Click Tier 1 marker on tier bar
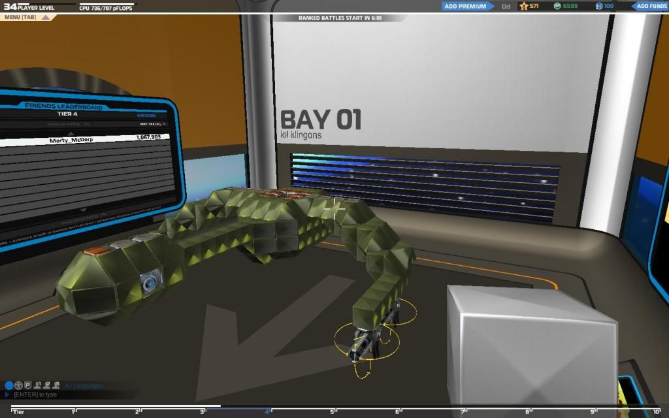 coord(73,411)
